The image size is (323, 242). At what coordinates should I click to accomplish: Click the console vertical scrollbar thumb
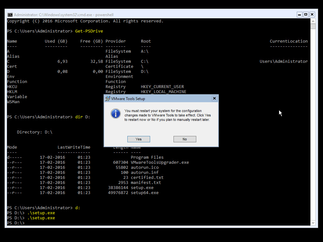[313, 26]
